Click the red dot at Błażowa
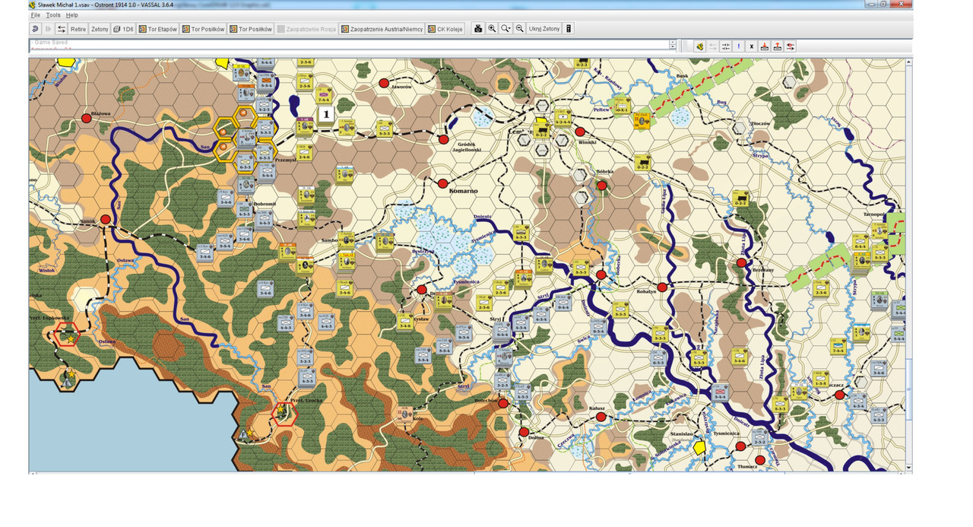The height and width of the screenshot is (527, 973). [87, 119]
